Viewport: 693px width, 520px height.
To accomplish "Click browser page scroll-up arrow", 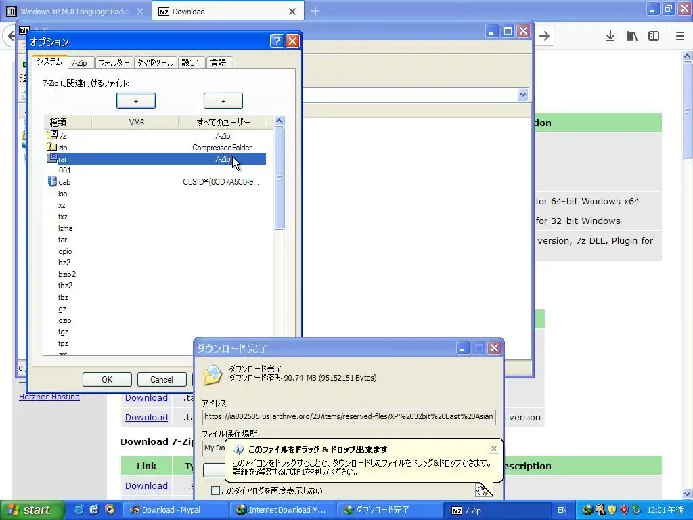I will (688, 56).
